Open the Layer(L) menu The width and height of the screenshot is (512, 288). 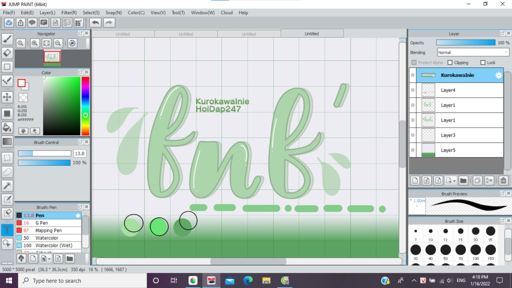(x=47, y=12)
